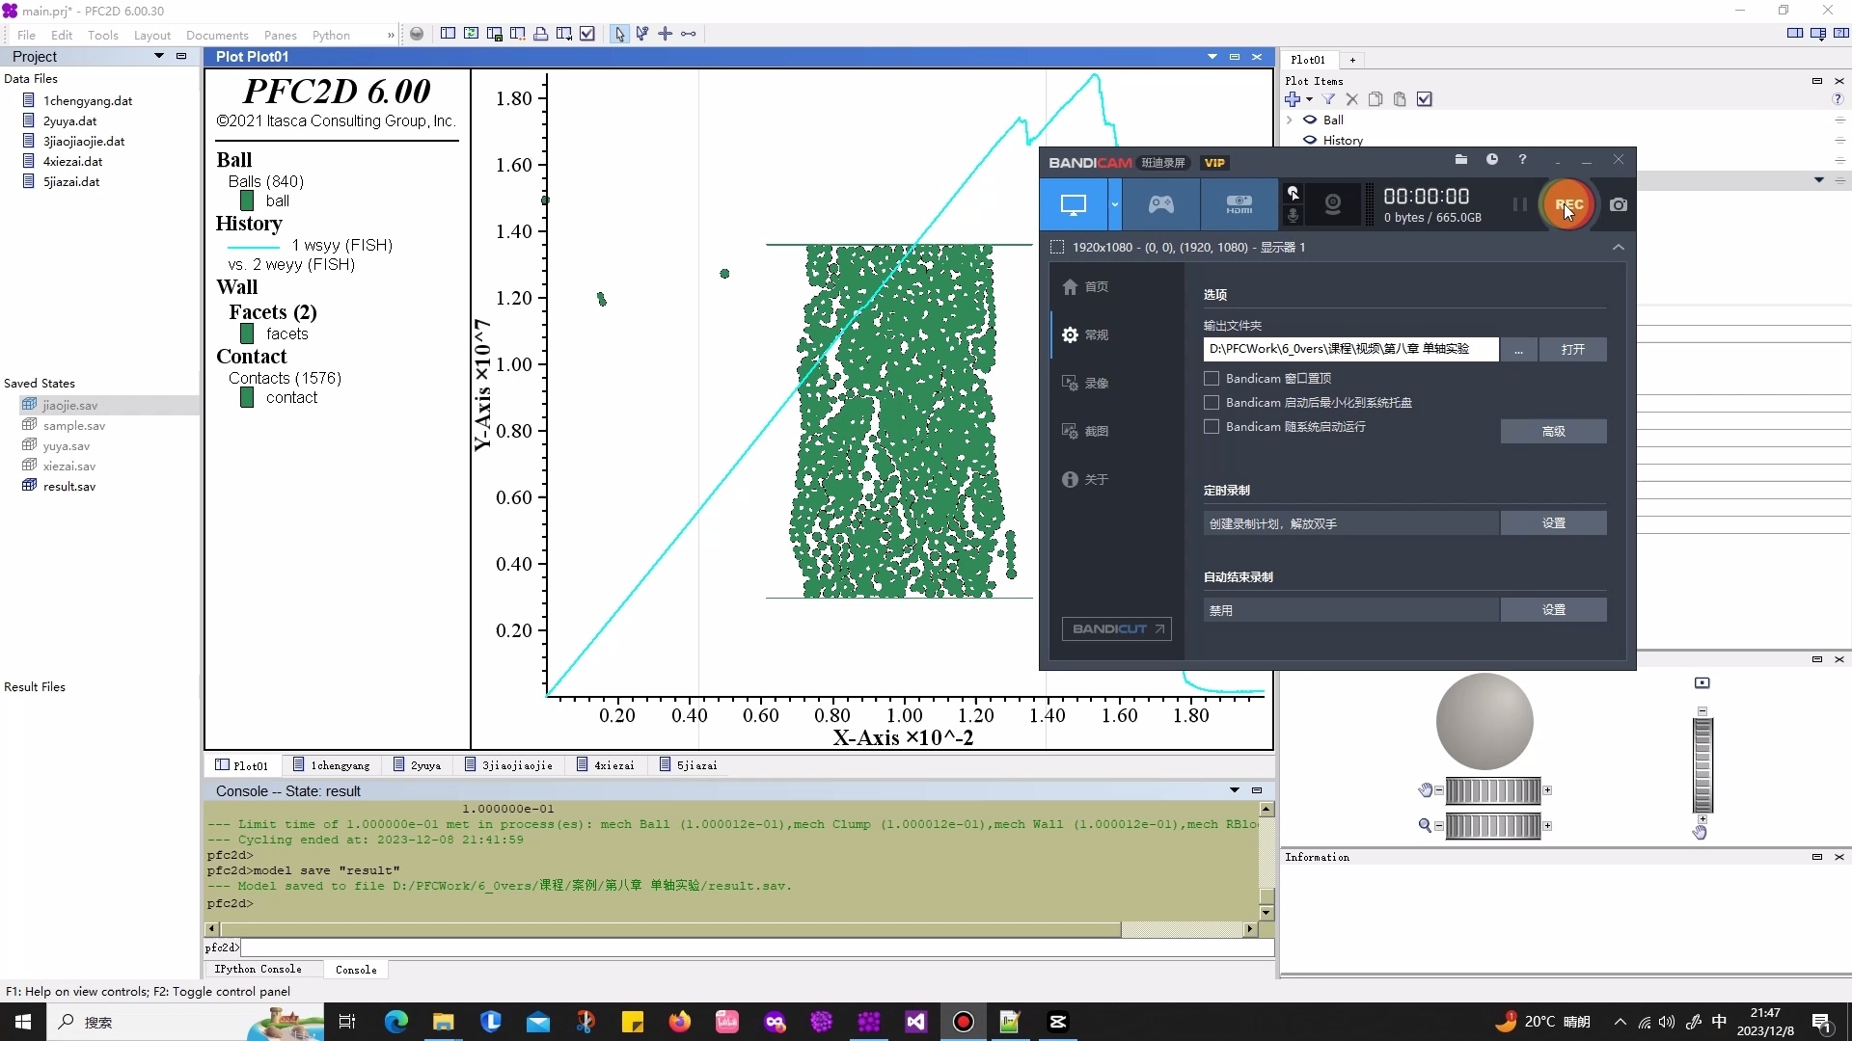This screenshot has height=1041, width=1852.
Task: Select the arrow pointer tool
Action: point(619,34)
